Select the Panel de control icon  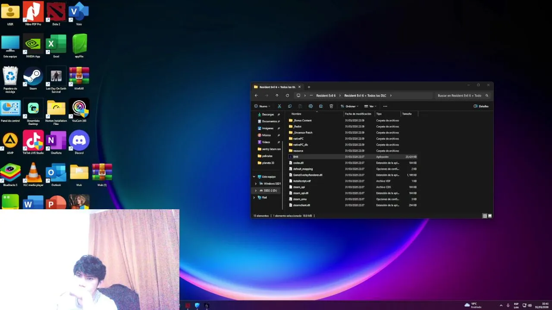pos(10,111)
